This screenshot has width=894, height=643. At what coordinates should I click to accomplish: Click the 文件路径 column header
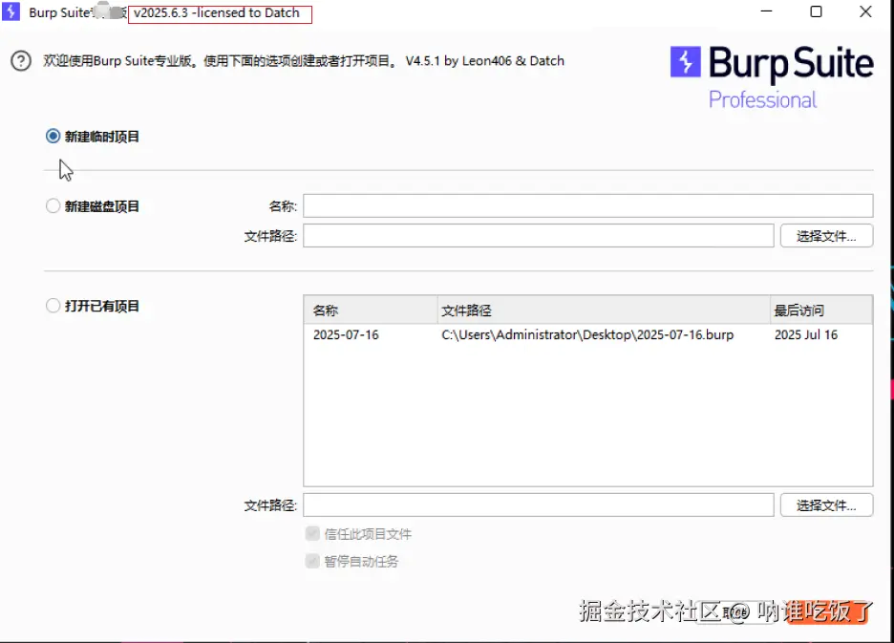point(604,311)
